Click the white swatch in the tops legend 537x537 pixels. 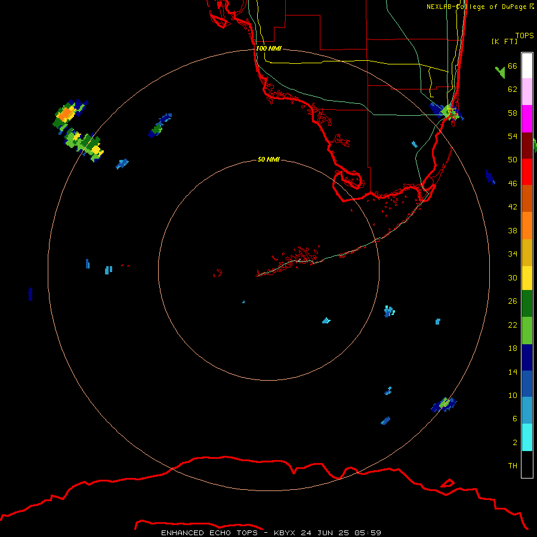pyautogui.click(x=527, y=66)
